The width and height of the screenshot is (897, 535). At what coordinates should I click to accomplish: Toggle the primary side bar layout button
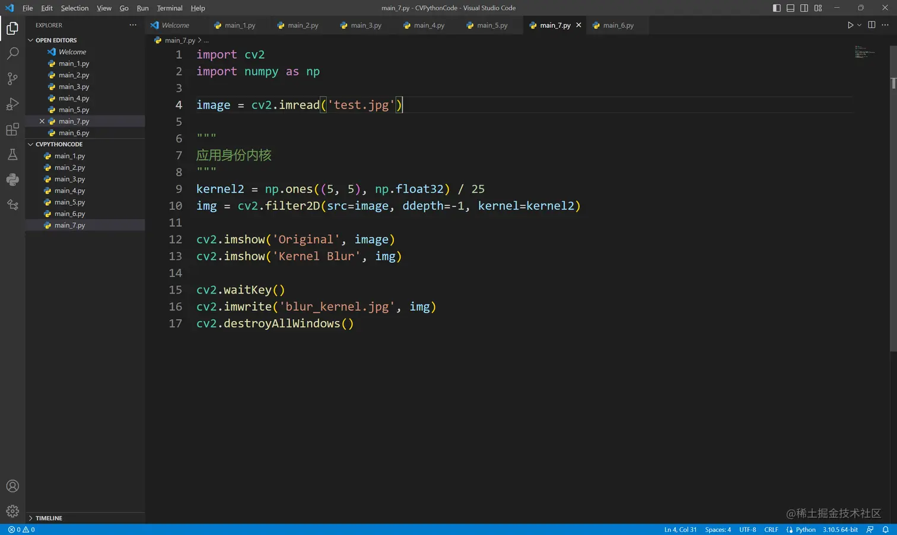[x=777, y=8]
